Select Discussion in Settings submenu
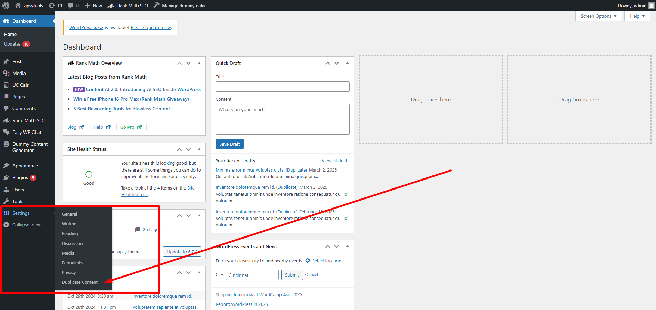This screenshot has width=656, height=310. 72,243
